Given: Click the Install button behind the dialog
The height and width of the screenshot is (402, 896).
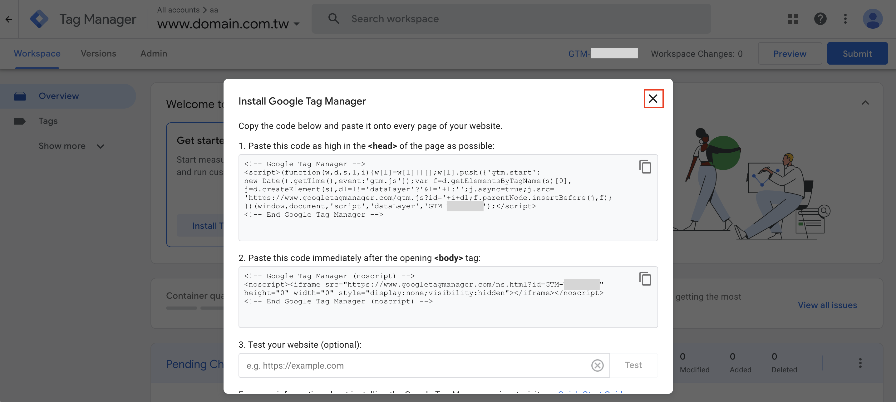Looking at the screenshot, I should [200, 226].
